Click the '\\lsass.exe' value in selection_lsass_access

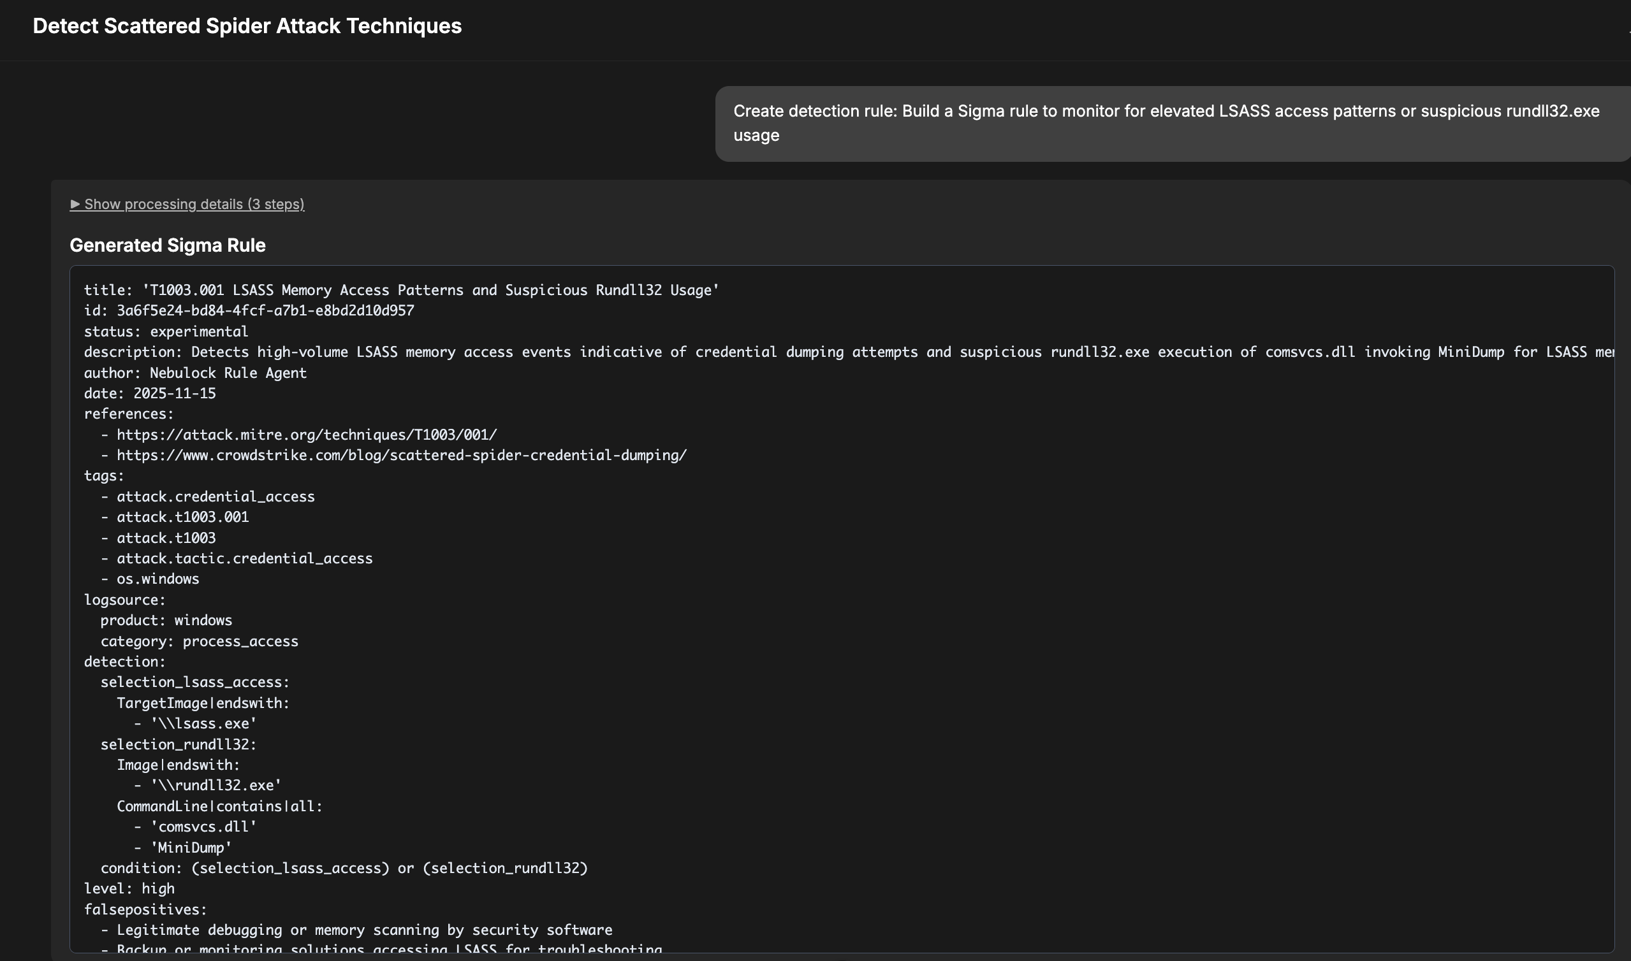pyautogui.click(x=203, y=723)
